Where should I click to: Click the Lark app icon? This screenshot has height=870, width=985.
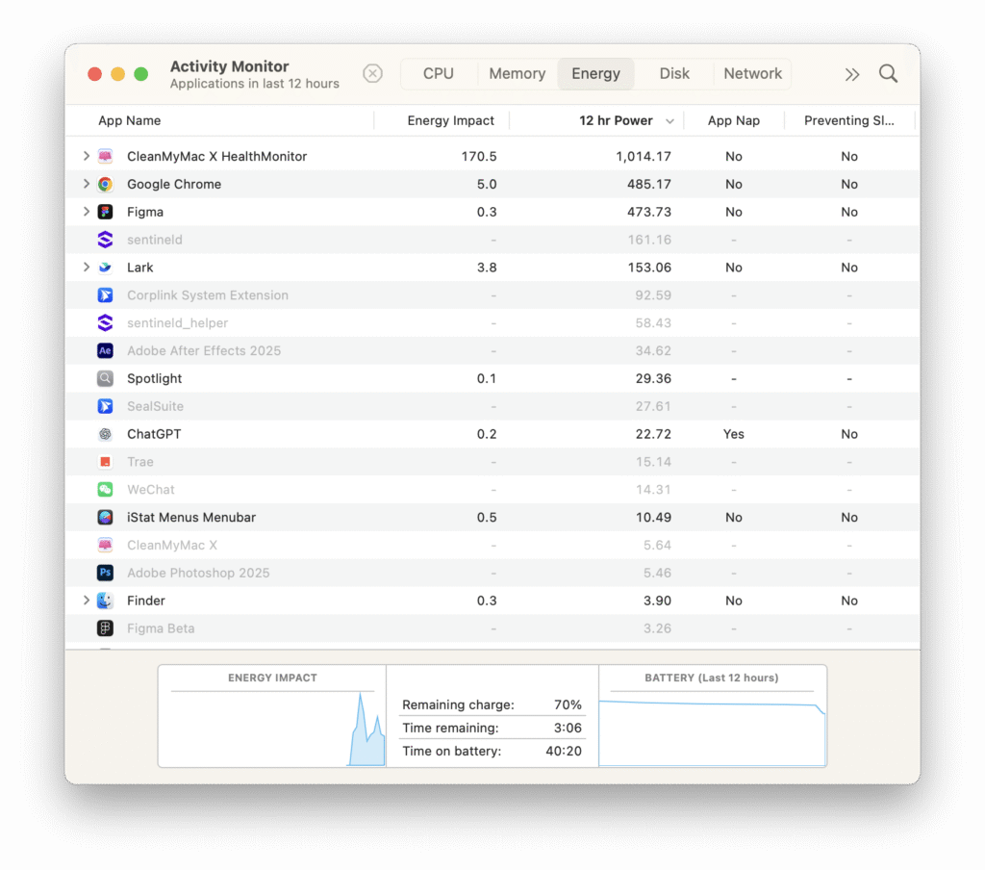pyautogui.click(x=105, y=268)
